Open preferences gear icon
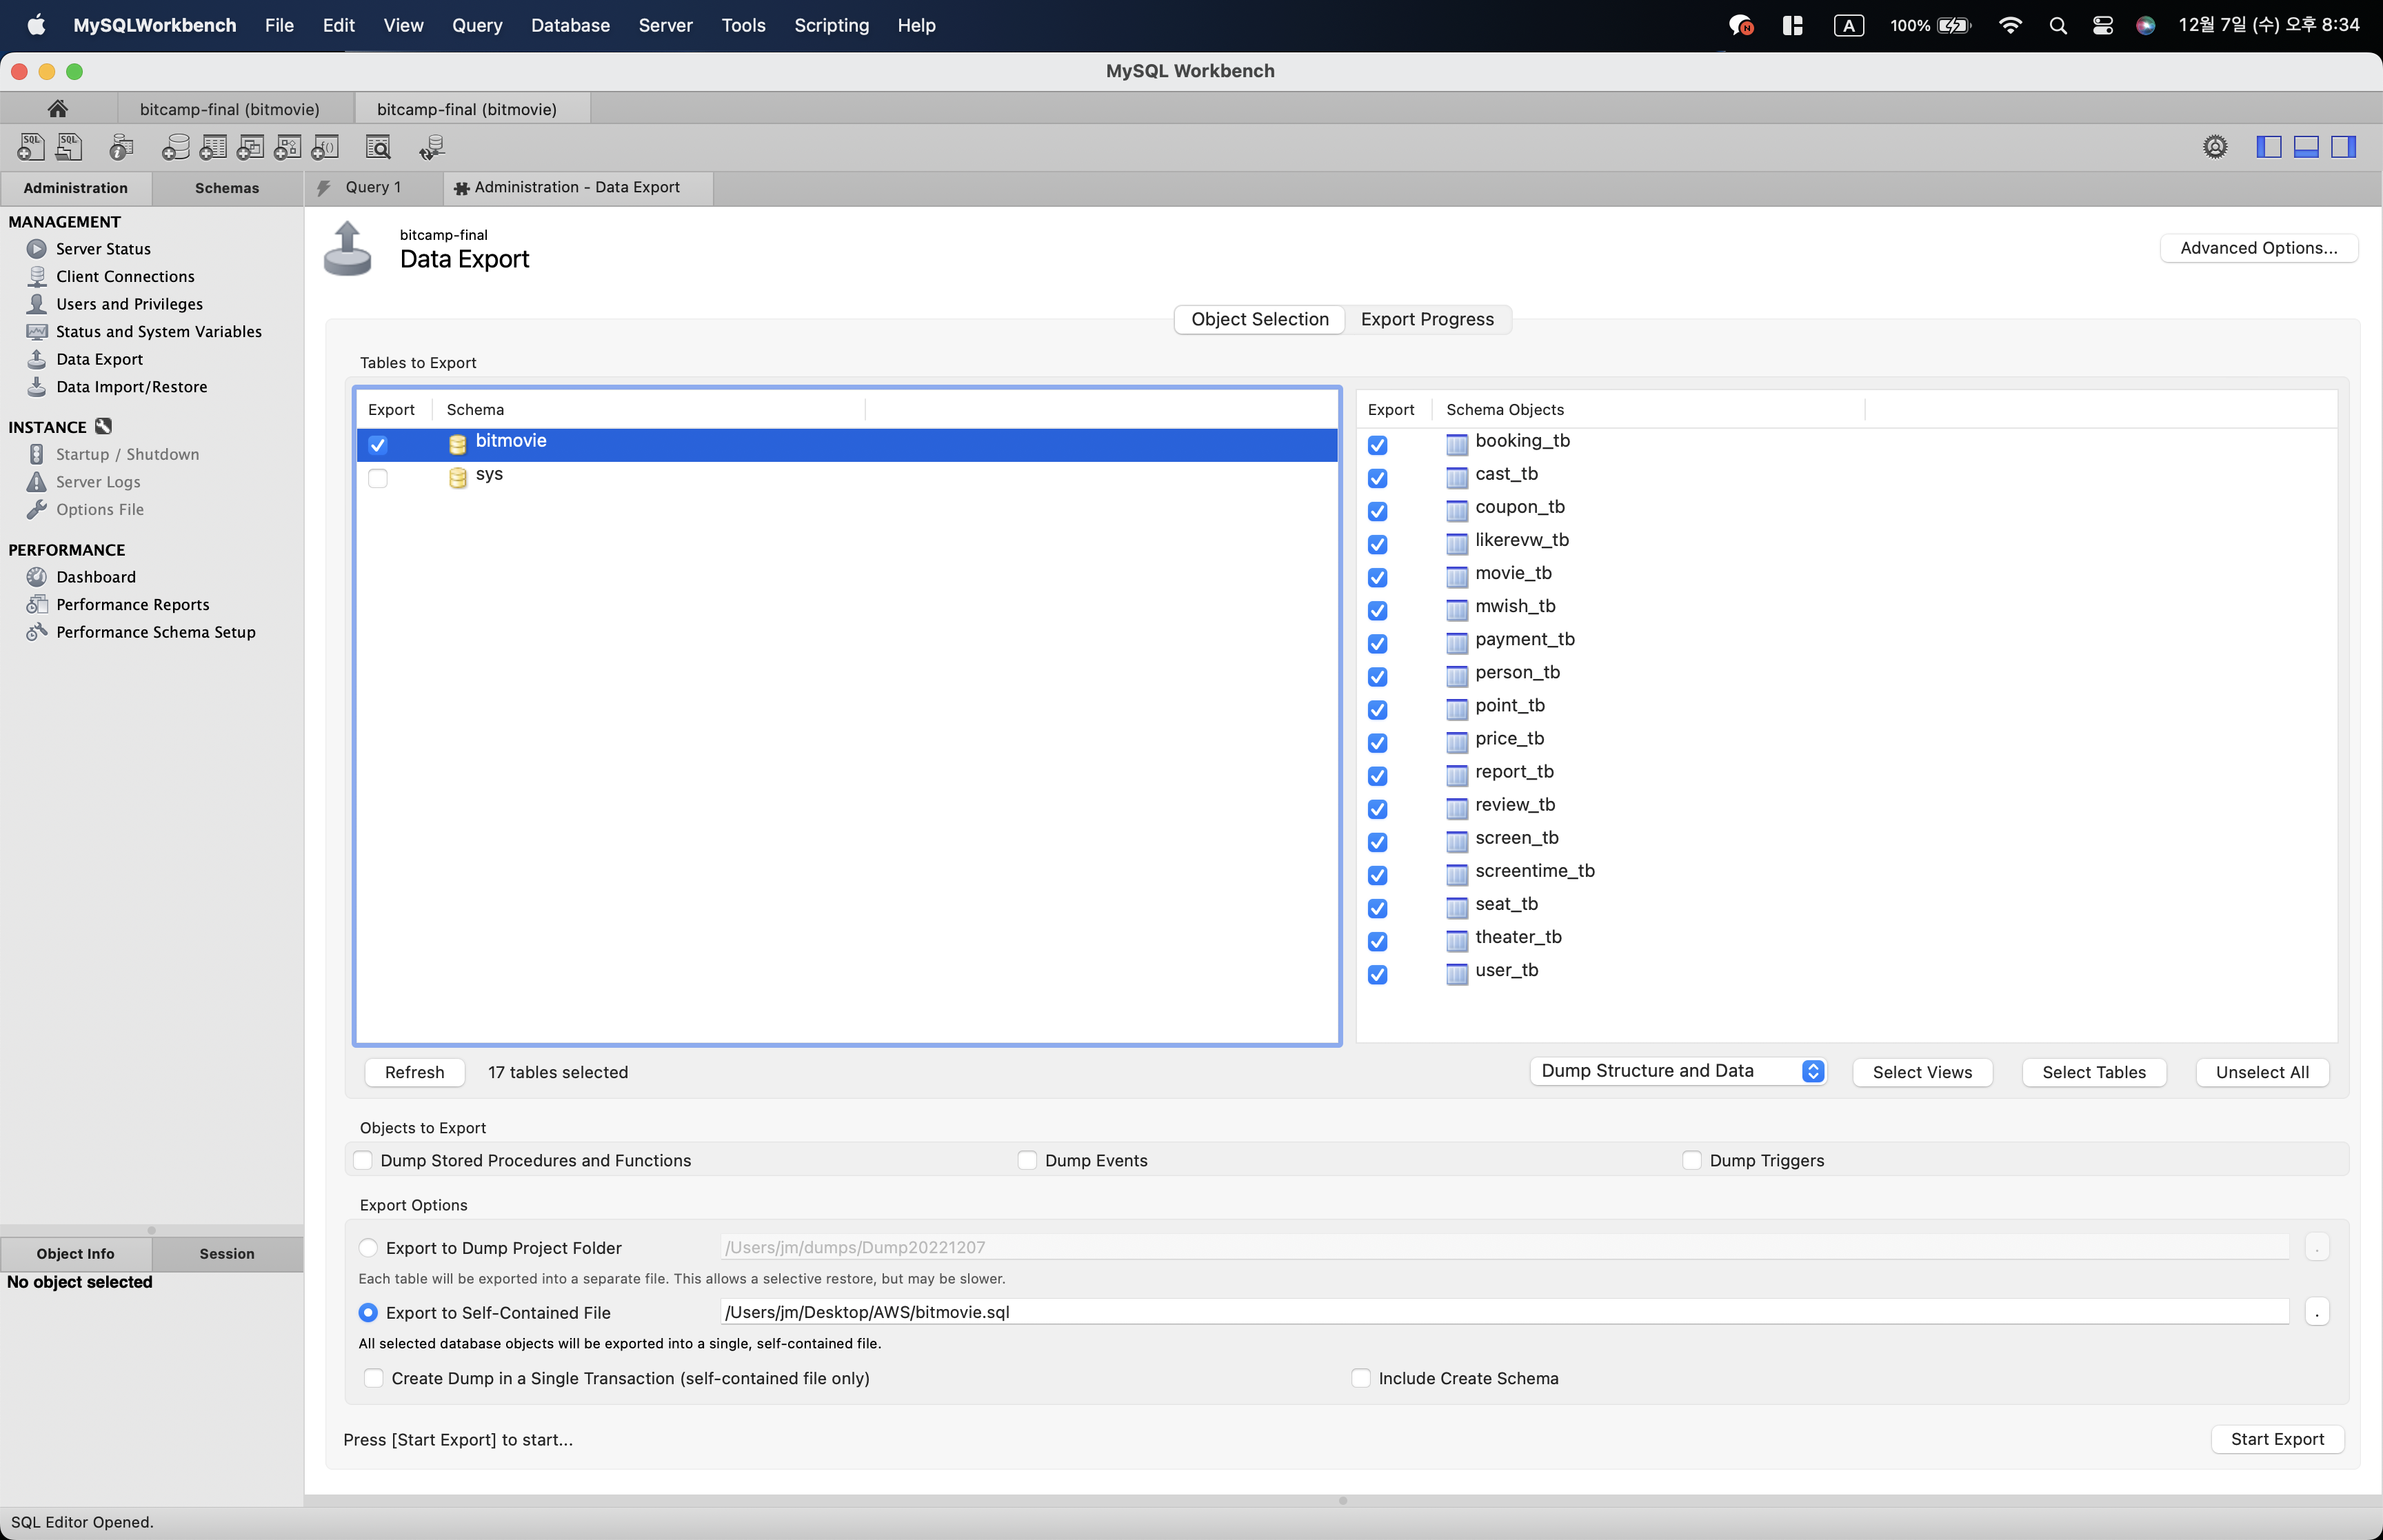Image resolution: width=2383 pixels, height=1540 pixels. point(2215,147)
